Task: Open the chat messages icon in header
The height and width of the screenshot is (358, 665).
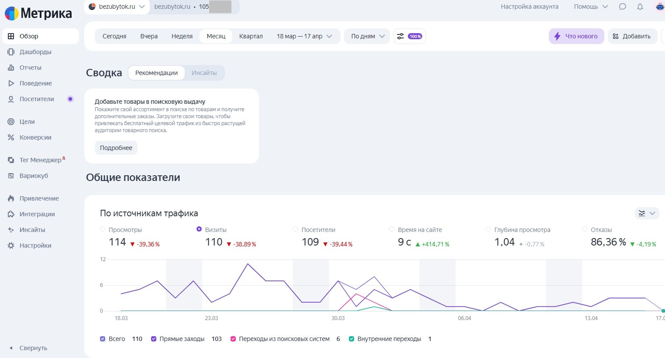Action: [623, 7]
